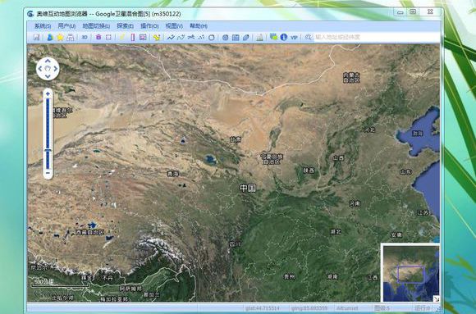Open the 地图切换 menu
The width and height of the screenshot is (476, 314).
click(x=96, y=26)
